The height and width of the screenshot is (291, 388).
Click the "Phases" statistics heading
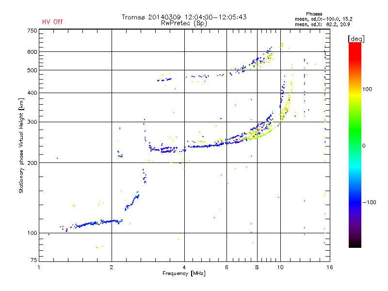tap(314, 14)
